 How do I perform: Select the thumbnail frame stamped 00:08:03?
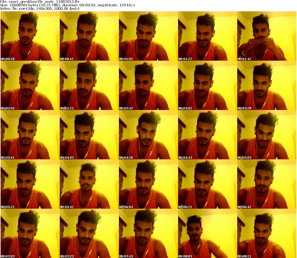[208, 233]
